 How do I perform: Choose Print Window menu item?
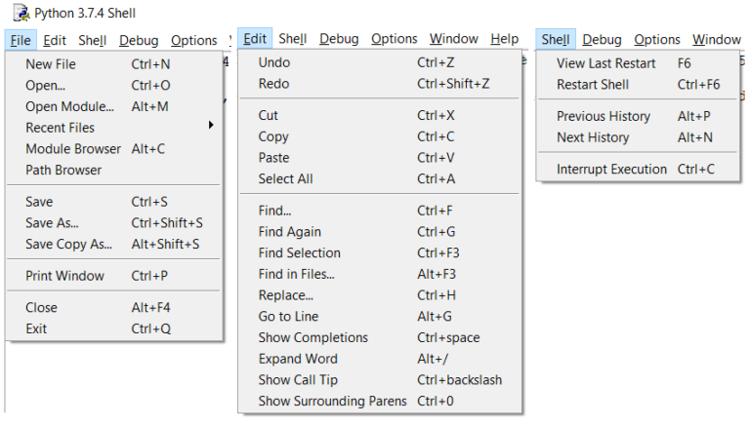pos(64,276)
